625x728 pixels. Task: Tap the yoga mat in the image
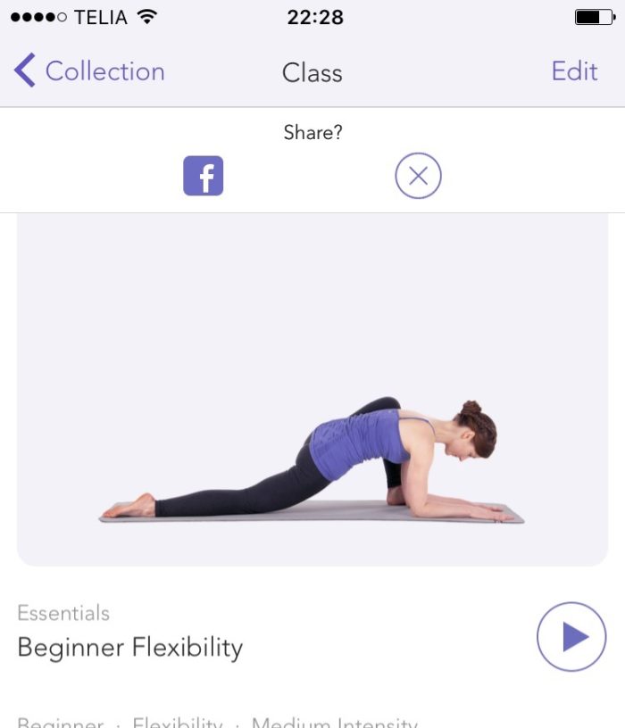coord(312,512)
